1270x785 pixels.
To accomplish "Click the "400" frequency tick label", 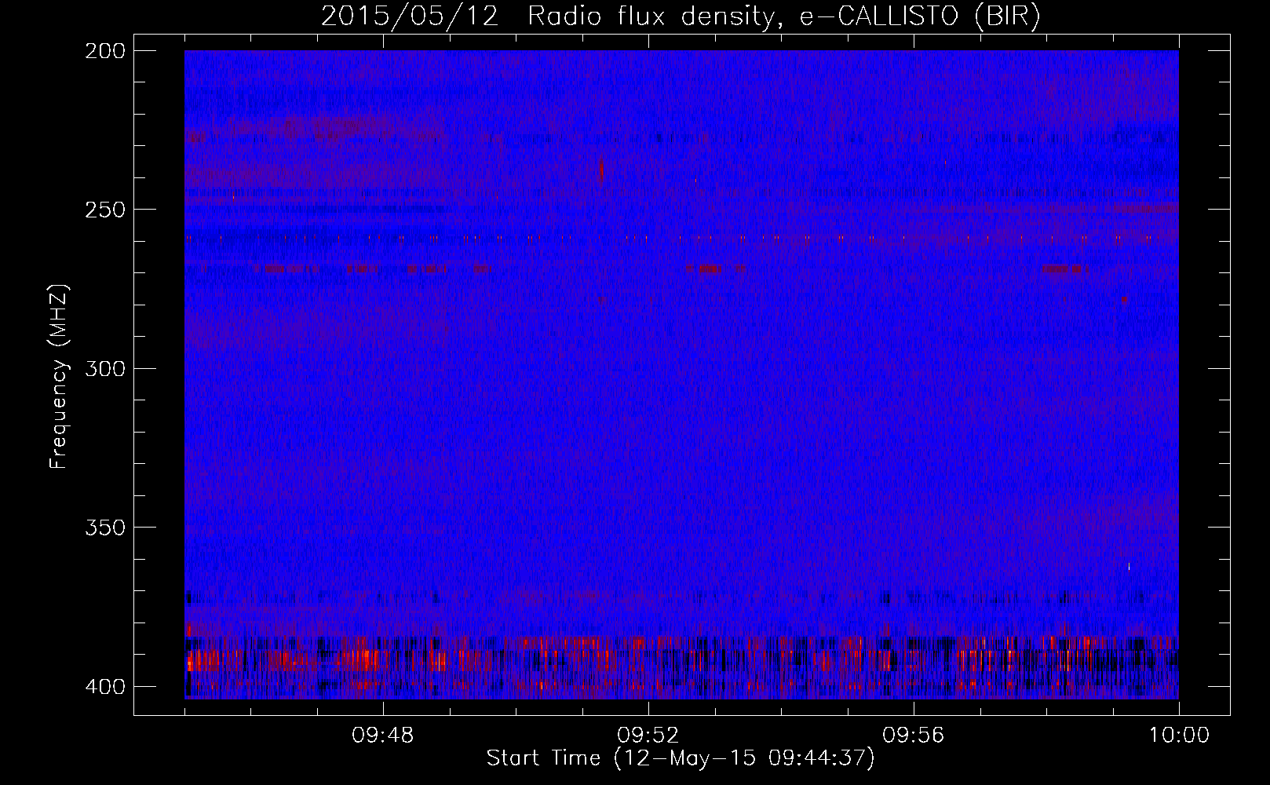I will 104,687.
